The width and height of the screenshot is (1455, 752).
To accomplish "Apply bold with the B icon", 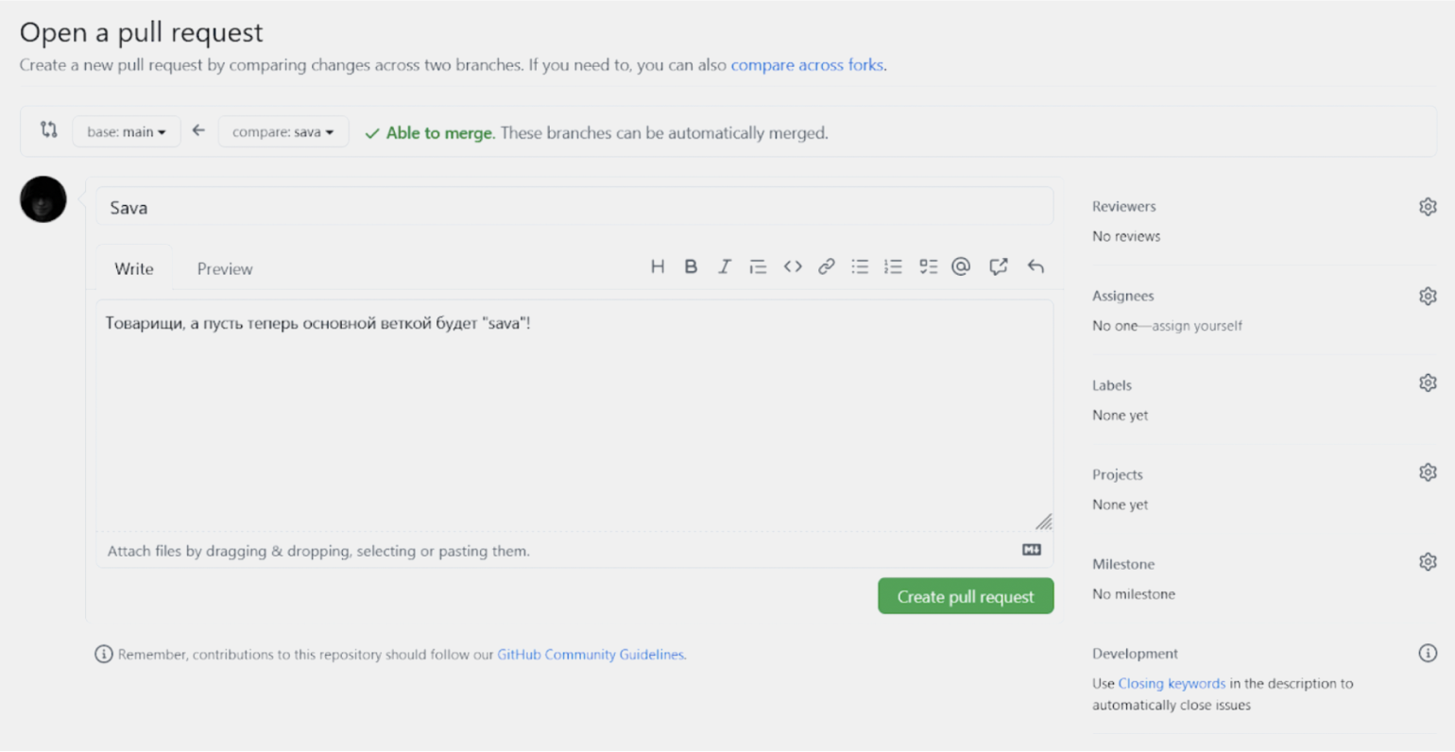I will (x=691, y=267).
